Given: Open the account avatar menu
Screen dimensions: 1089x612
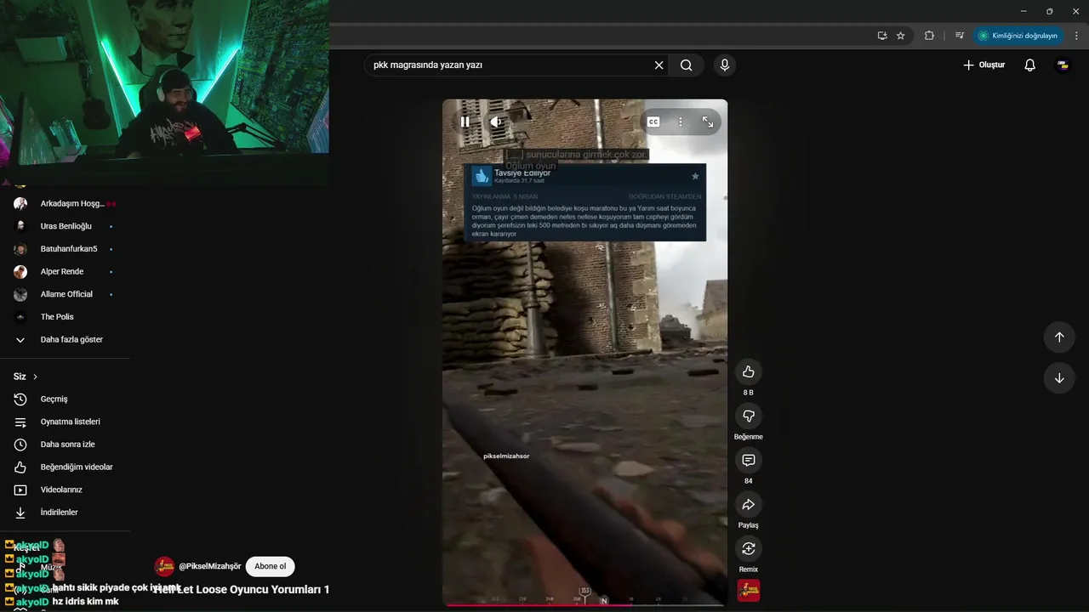Looking at the screenshot, I should (1063, 65).
